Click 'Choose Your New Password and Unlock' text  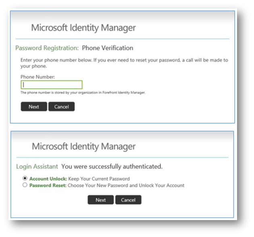(x=126, y=185)
